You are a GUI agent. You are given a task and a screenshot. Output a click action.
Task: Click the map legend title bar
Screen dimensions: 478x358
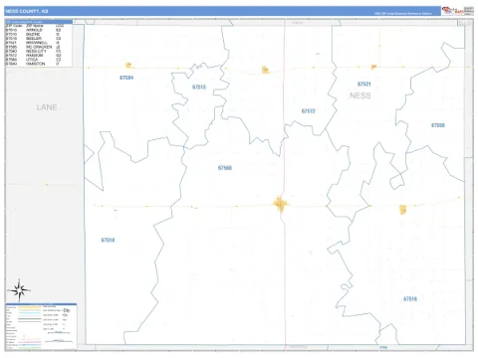click(41, 304)
